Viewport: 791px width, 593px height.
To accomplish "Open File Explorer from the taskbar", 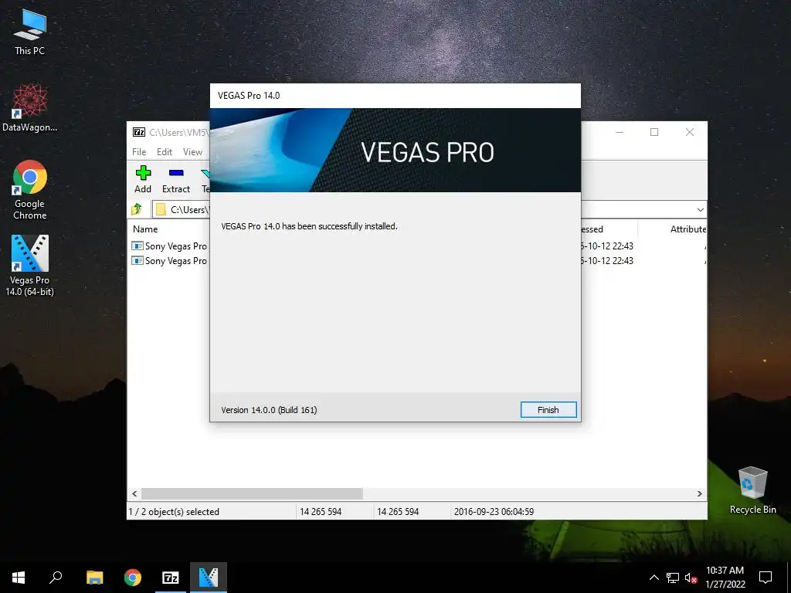I will tap(94, 578).
